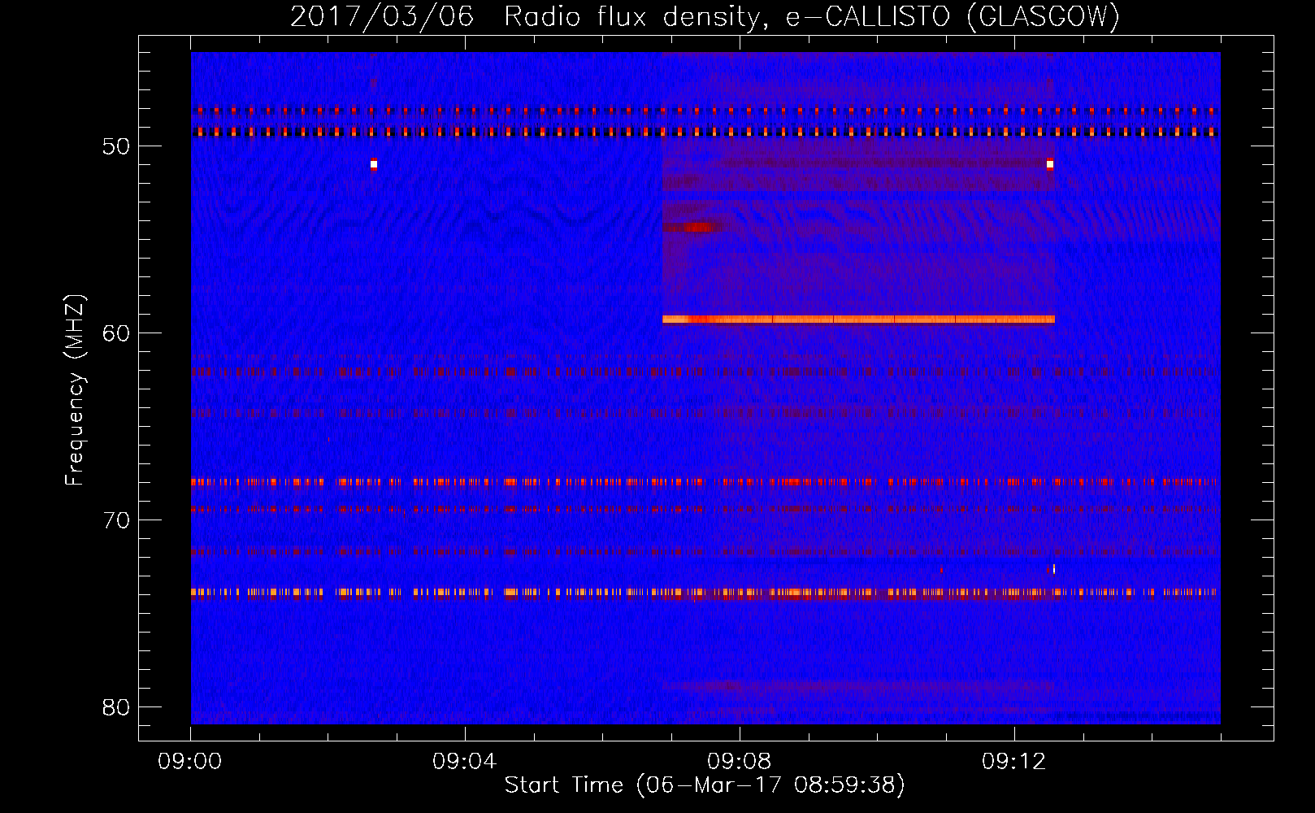Viewport: 1315px width, 813px height.
Task: Click the "Radio flux density," title text
Action: [x=636, y=17]
